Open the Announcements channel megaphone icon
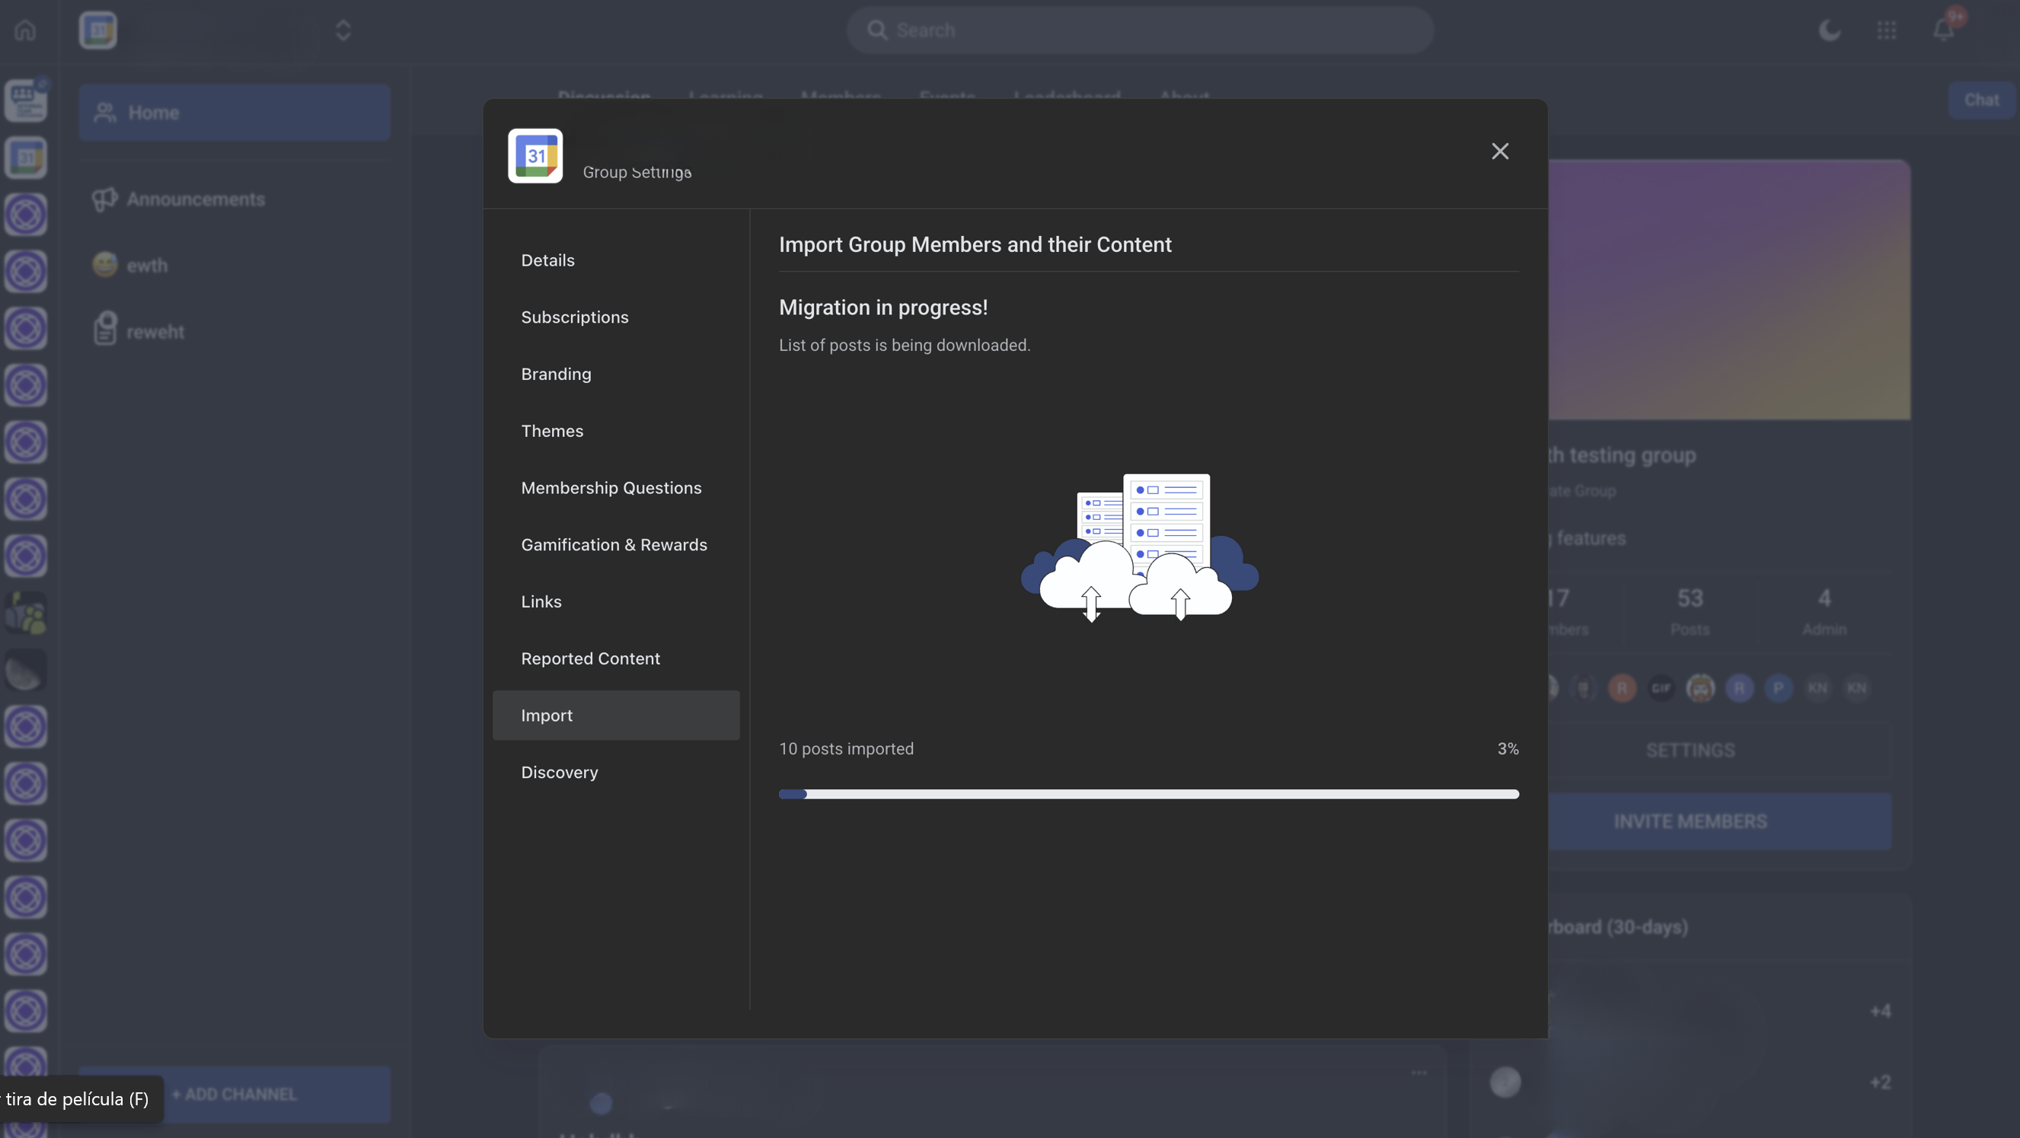 coord(105,199)
